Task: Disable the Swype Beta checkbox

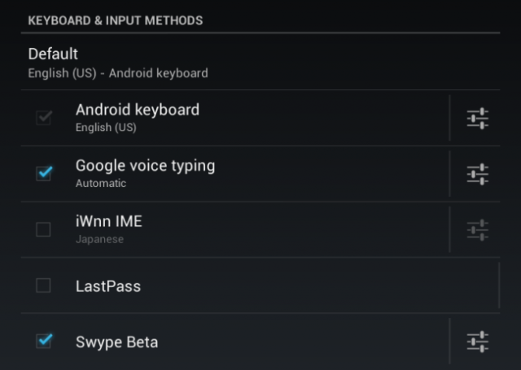Action: tap(43, 341)
